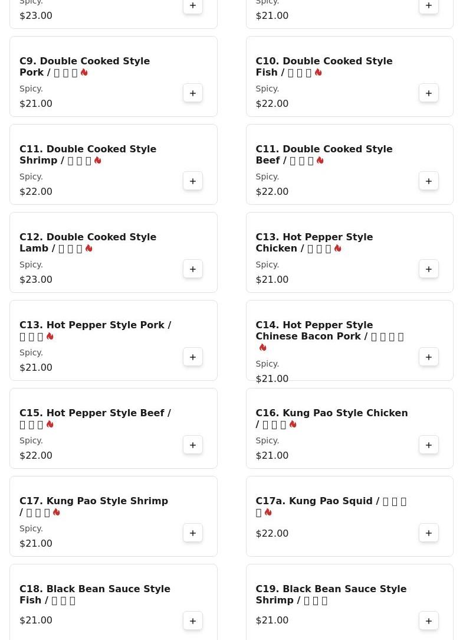463x640 pixels.
Task: Add C17a Kung Pao Squid to cart
Action: click(x=429, y=533)
